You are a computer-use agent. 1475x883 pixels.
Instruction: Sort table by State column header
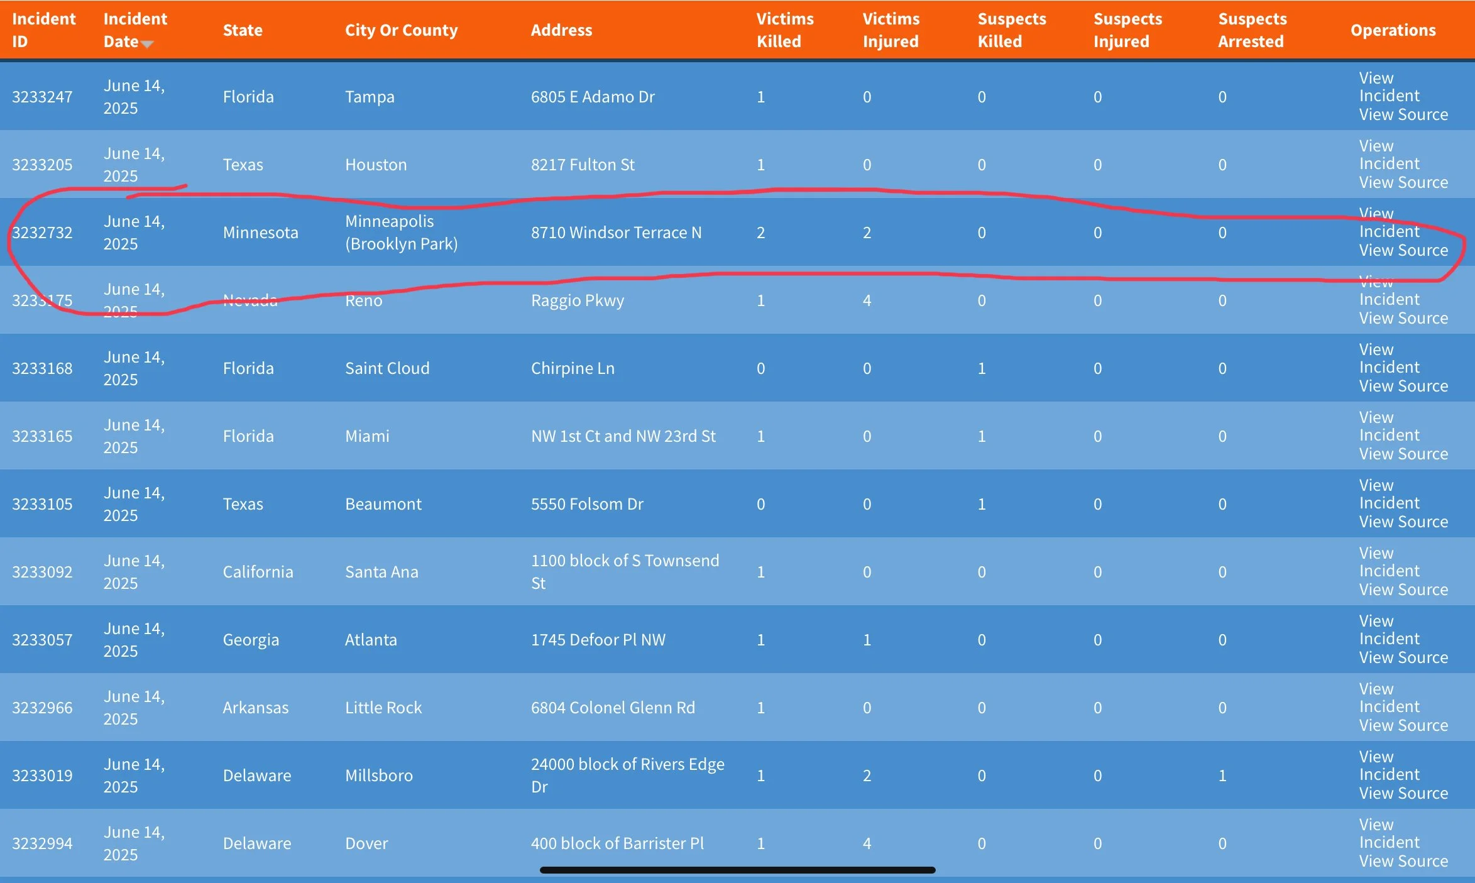click(243, 30)
